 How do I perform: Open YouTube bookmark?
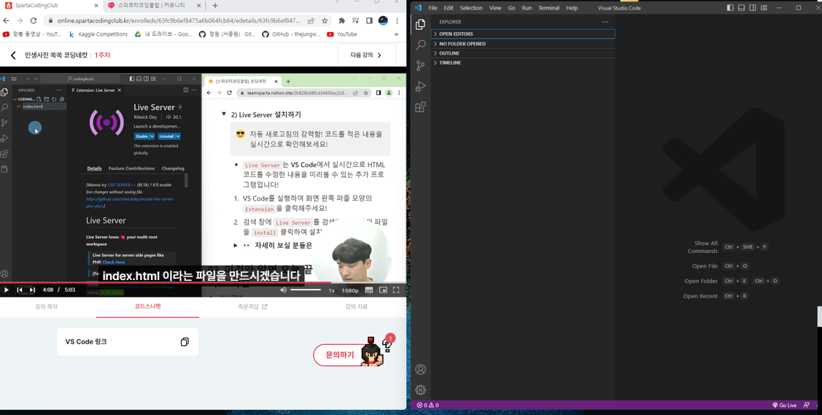(342, 34)
